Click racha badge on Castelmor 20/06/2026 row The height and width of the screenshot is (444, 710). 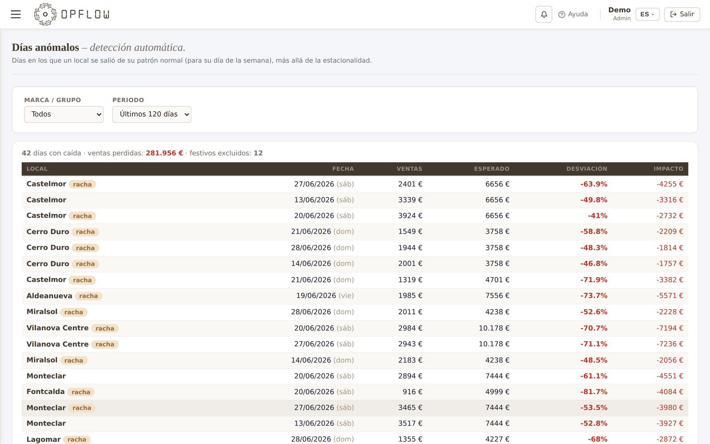point(83,216)
